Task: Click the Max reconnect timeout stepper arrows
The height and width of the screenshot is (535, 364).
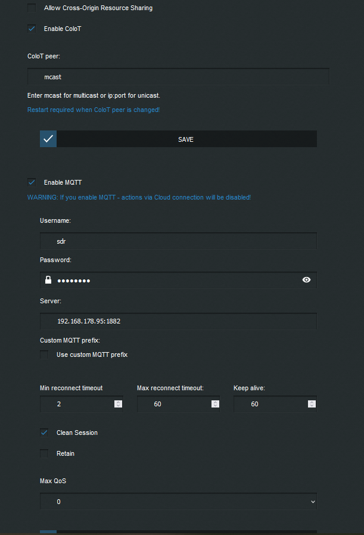Action: 214,404
